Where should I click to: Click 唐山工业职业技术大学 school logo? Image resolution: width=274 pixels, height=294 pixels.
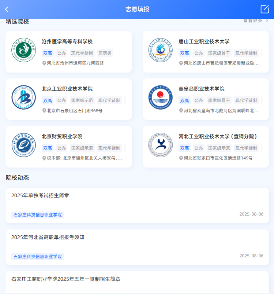pyautogui.click(x=160, y=50)
